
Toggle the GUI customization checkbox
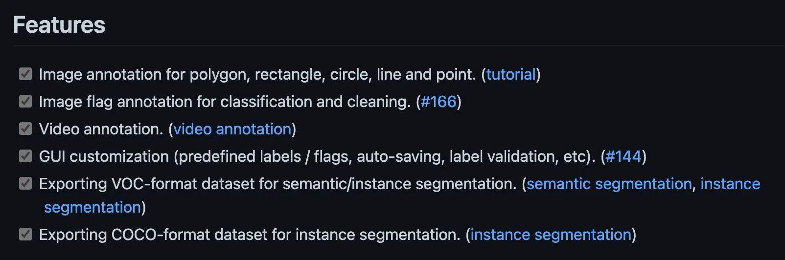point(25,156)
